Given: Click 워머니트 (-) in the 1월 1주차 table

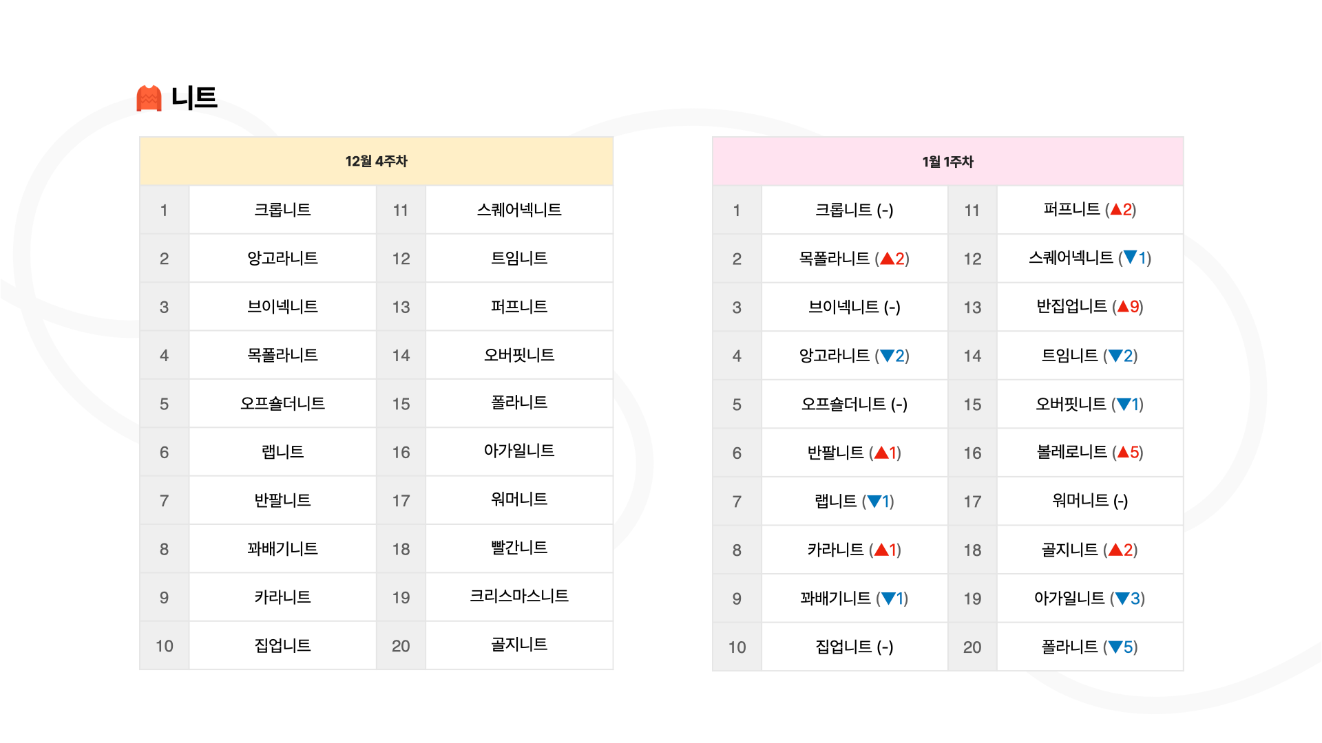Looking at the screenshot, I should [1090, 501].
